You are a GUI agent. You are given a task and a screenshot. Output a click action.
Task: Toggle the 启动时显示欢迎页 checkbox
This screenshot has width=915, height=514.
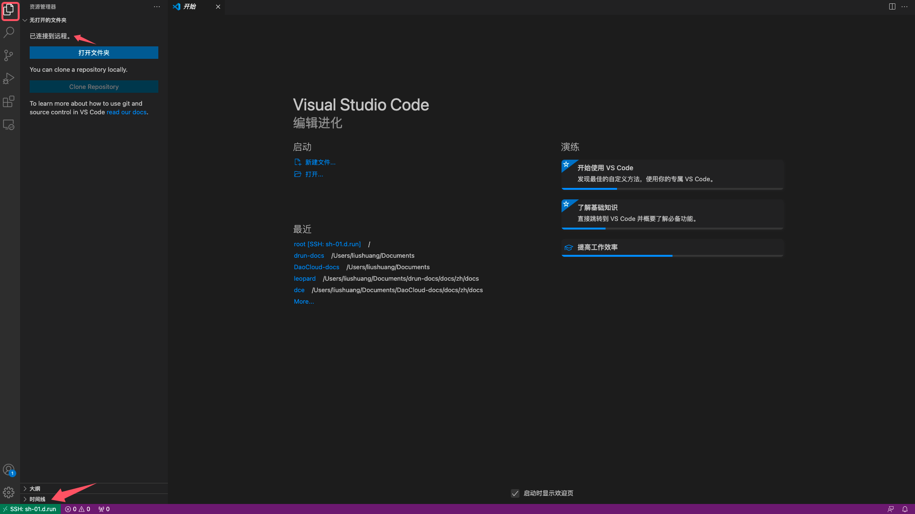click(x=515, y=493)
